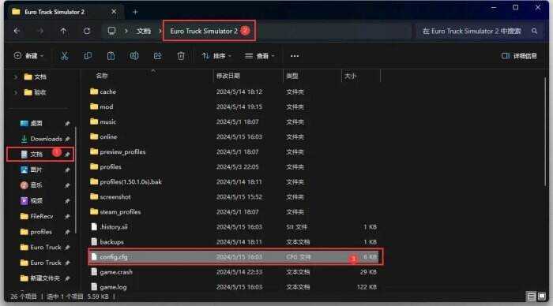Image resolution: width=553 pixels, height=306 pixels.
Task: Select pinned 文档 in quick access
Action: point(36,155)
